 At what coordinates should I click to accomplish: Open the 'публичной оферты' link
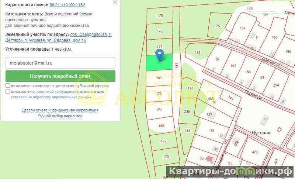[95, 86]
